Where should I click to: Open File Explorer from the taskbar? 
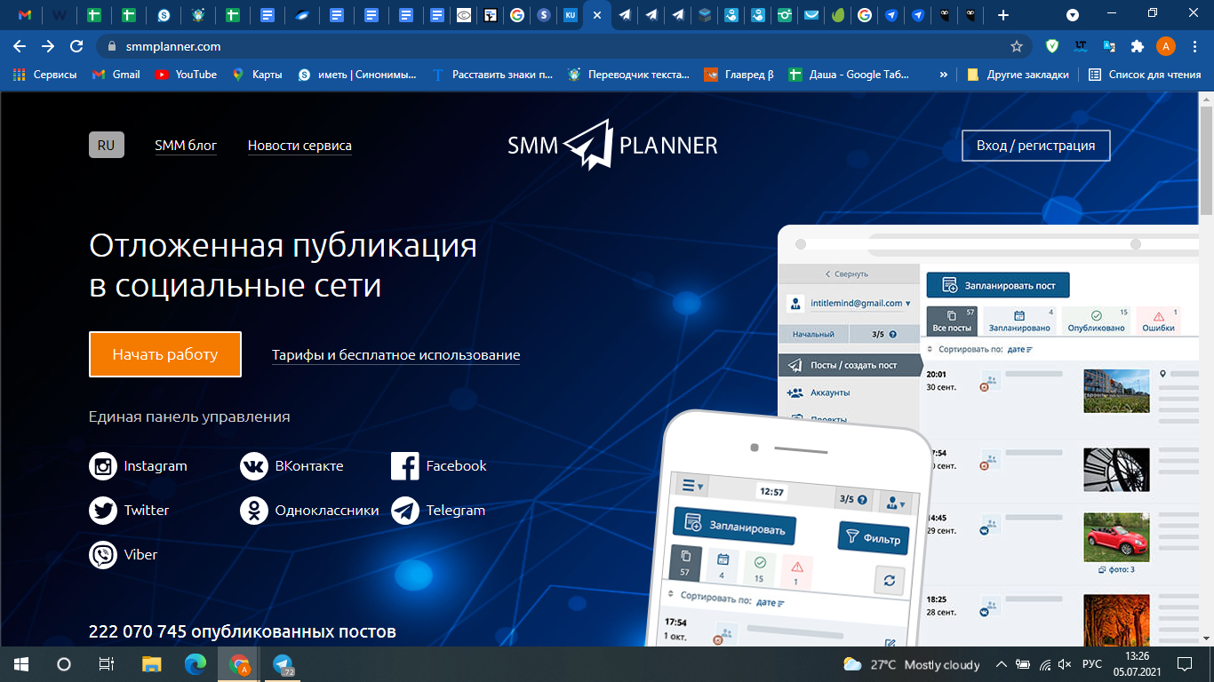[x=152, y=664]
